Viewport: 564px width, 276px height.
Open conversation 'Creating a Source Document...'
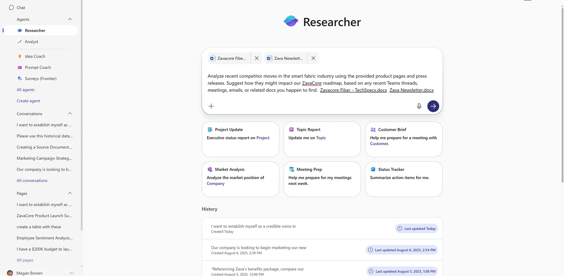pyautogui.click(x=44, y=147)
